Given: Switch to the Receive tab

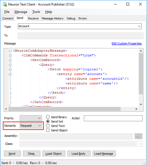Looking at the screenshot, I should click(x=33, y=19).
